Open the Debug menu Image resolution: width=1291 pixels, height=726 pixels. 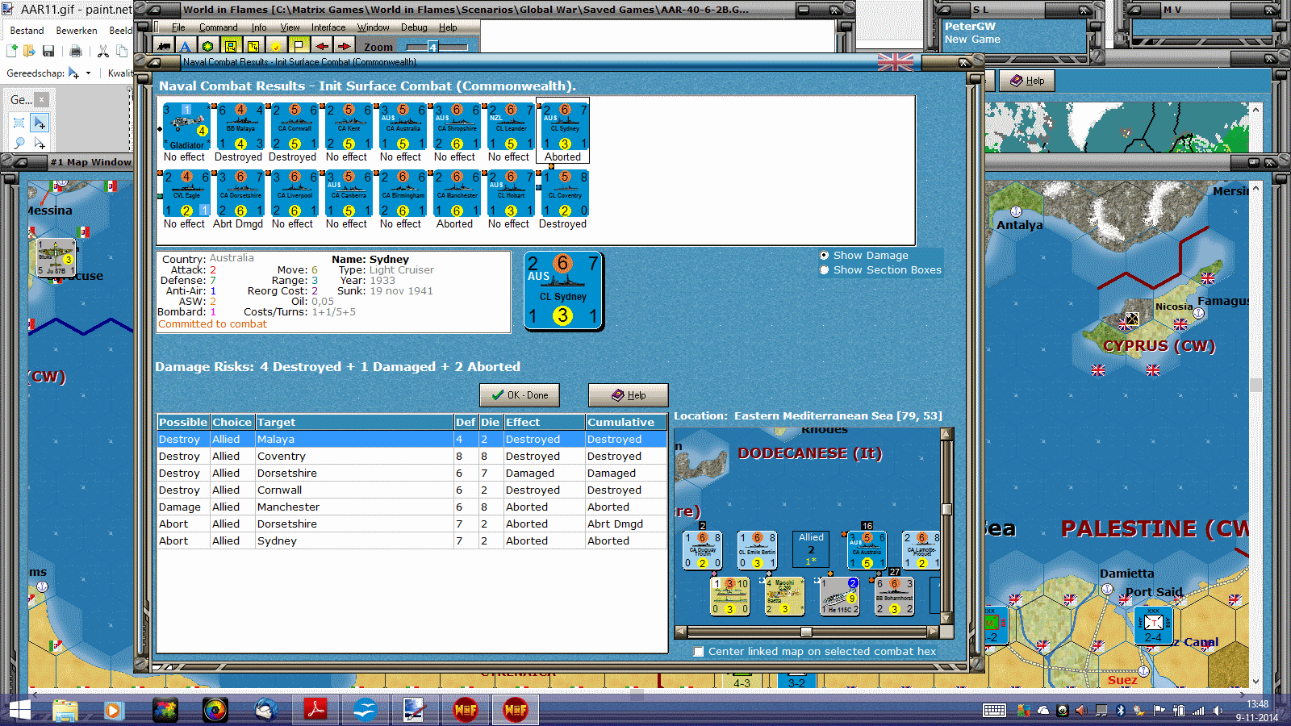[415, 27]
